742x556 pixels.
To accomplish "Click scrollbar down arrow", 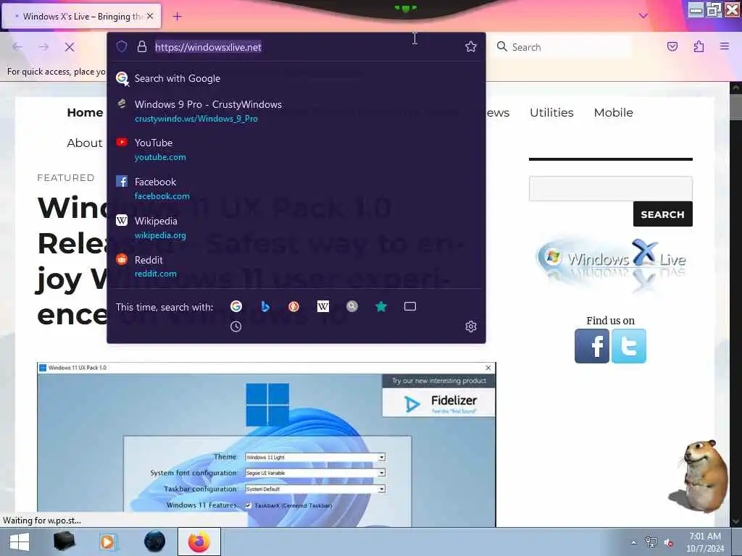I will [735, 521].
